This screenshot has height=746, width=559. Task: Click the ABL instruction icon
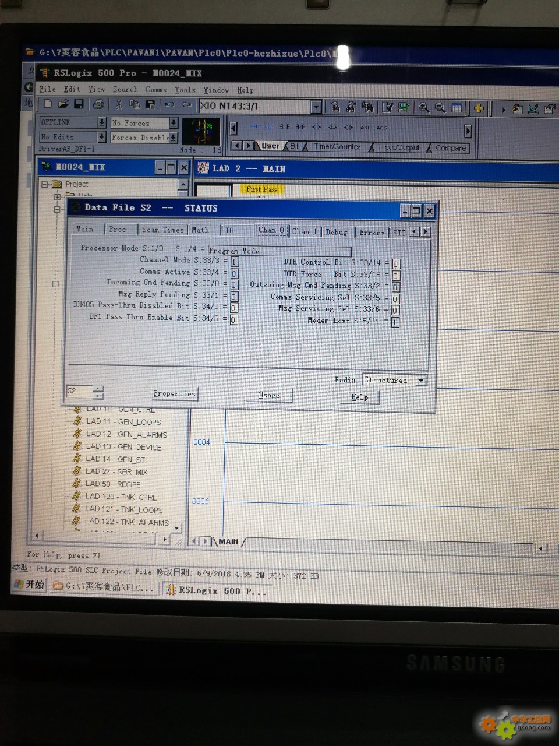pos(365,127)
